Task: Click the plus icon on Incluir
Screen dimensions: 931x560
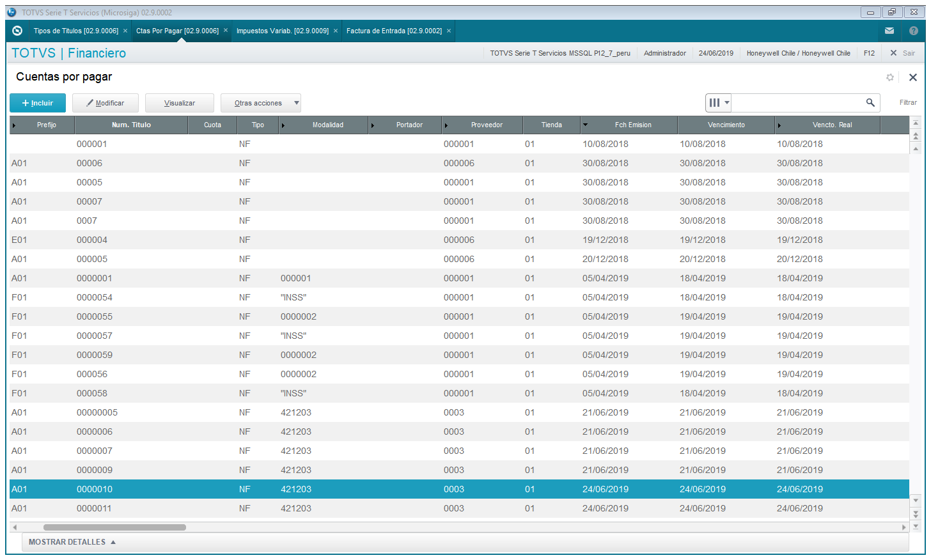Action: tap(26, 103)
